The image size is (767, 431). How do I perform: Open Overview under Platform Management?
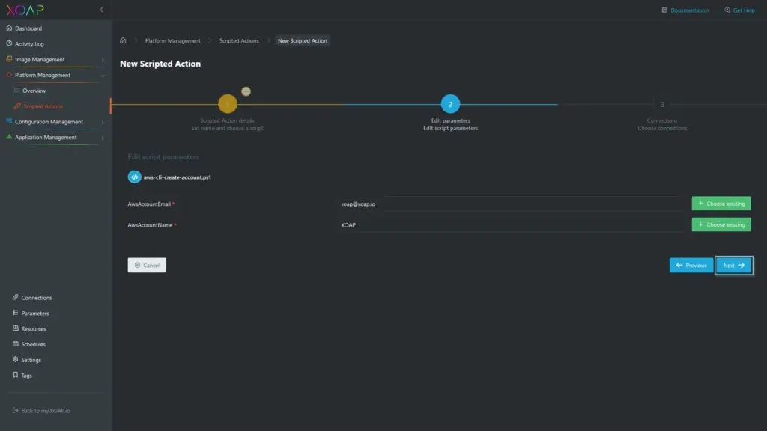[x=34, y=91]
